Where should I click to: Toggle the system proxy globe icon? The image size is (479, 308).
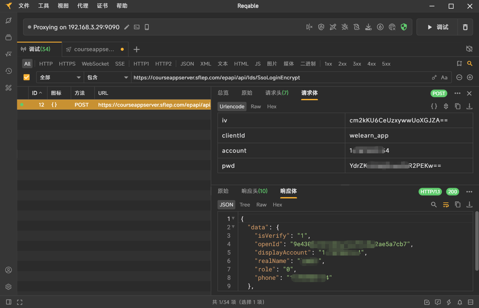click(x=392, y=27)
